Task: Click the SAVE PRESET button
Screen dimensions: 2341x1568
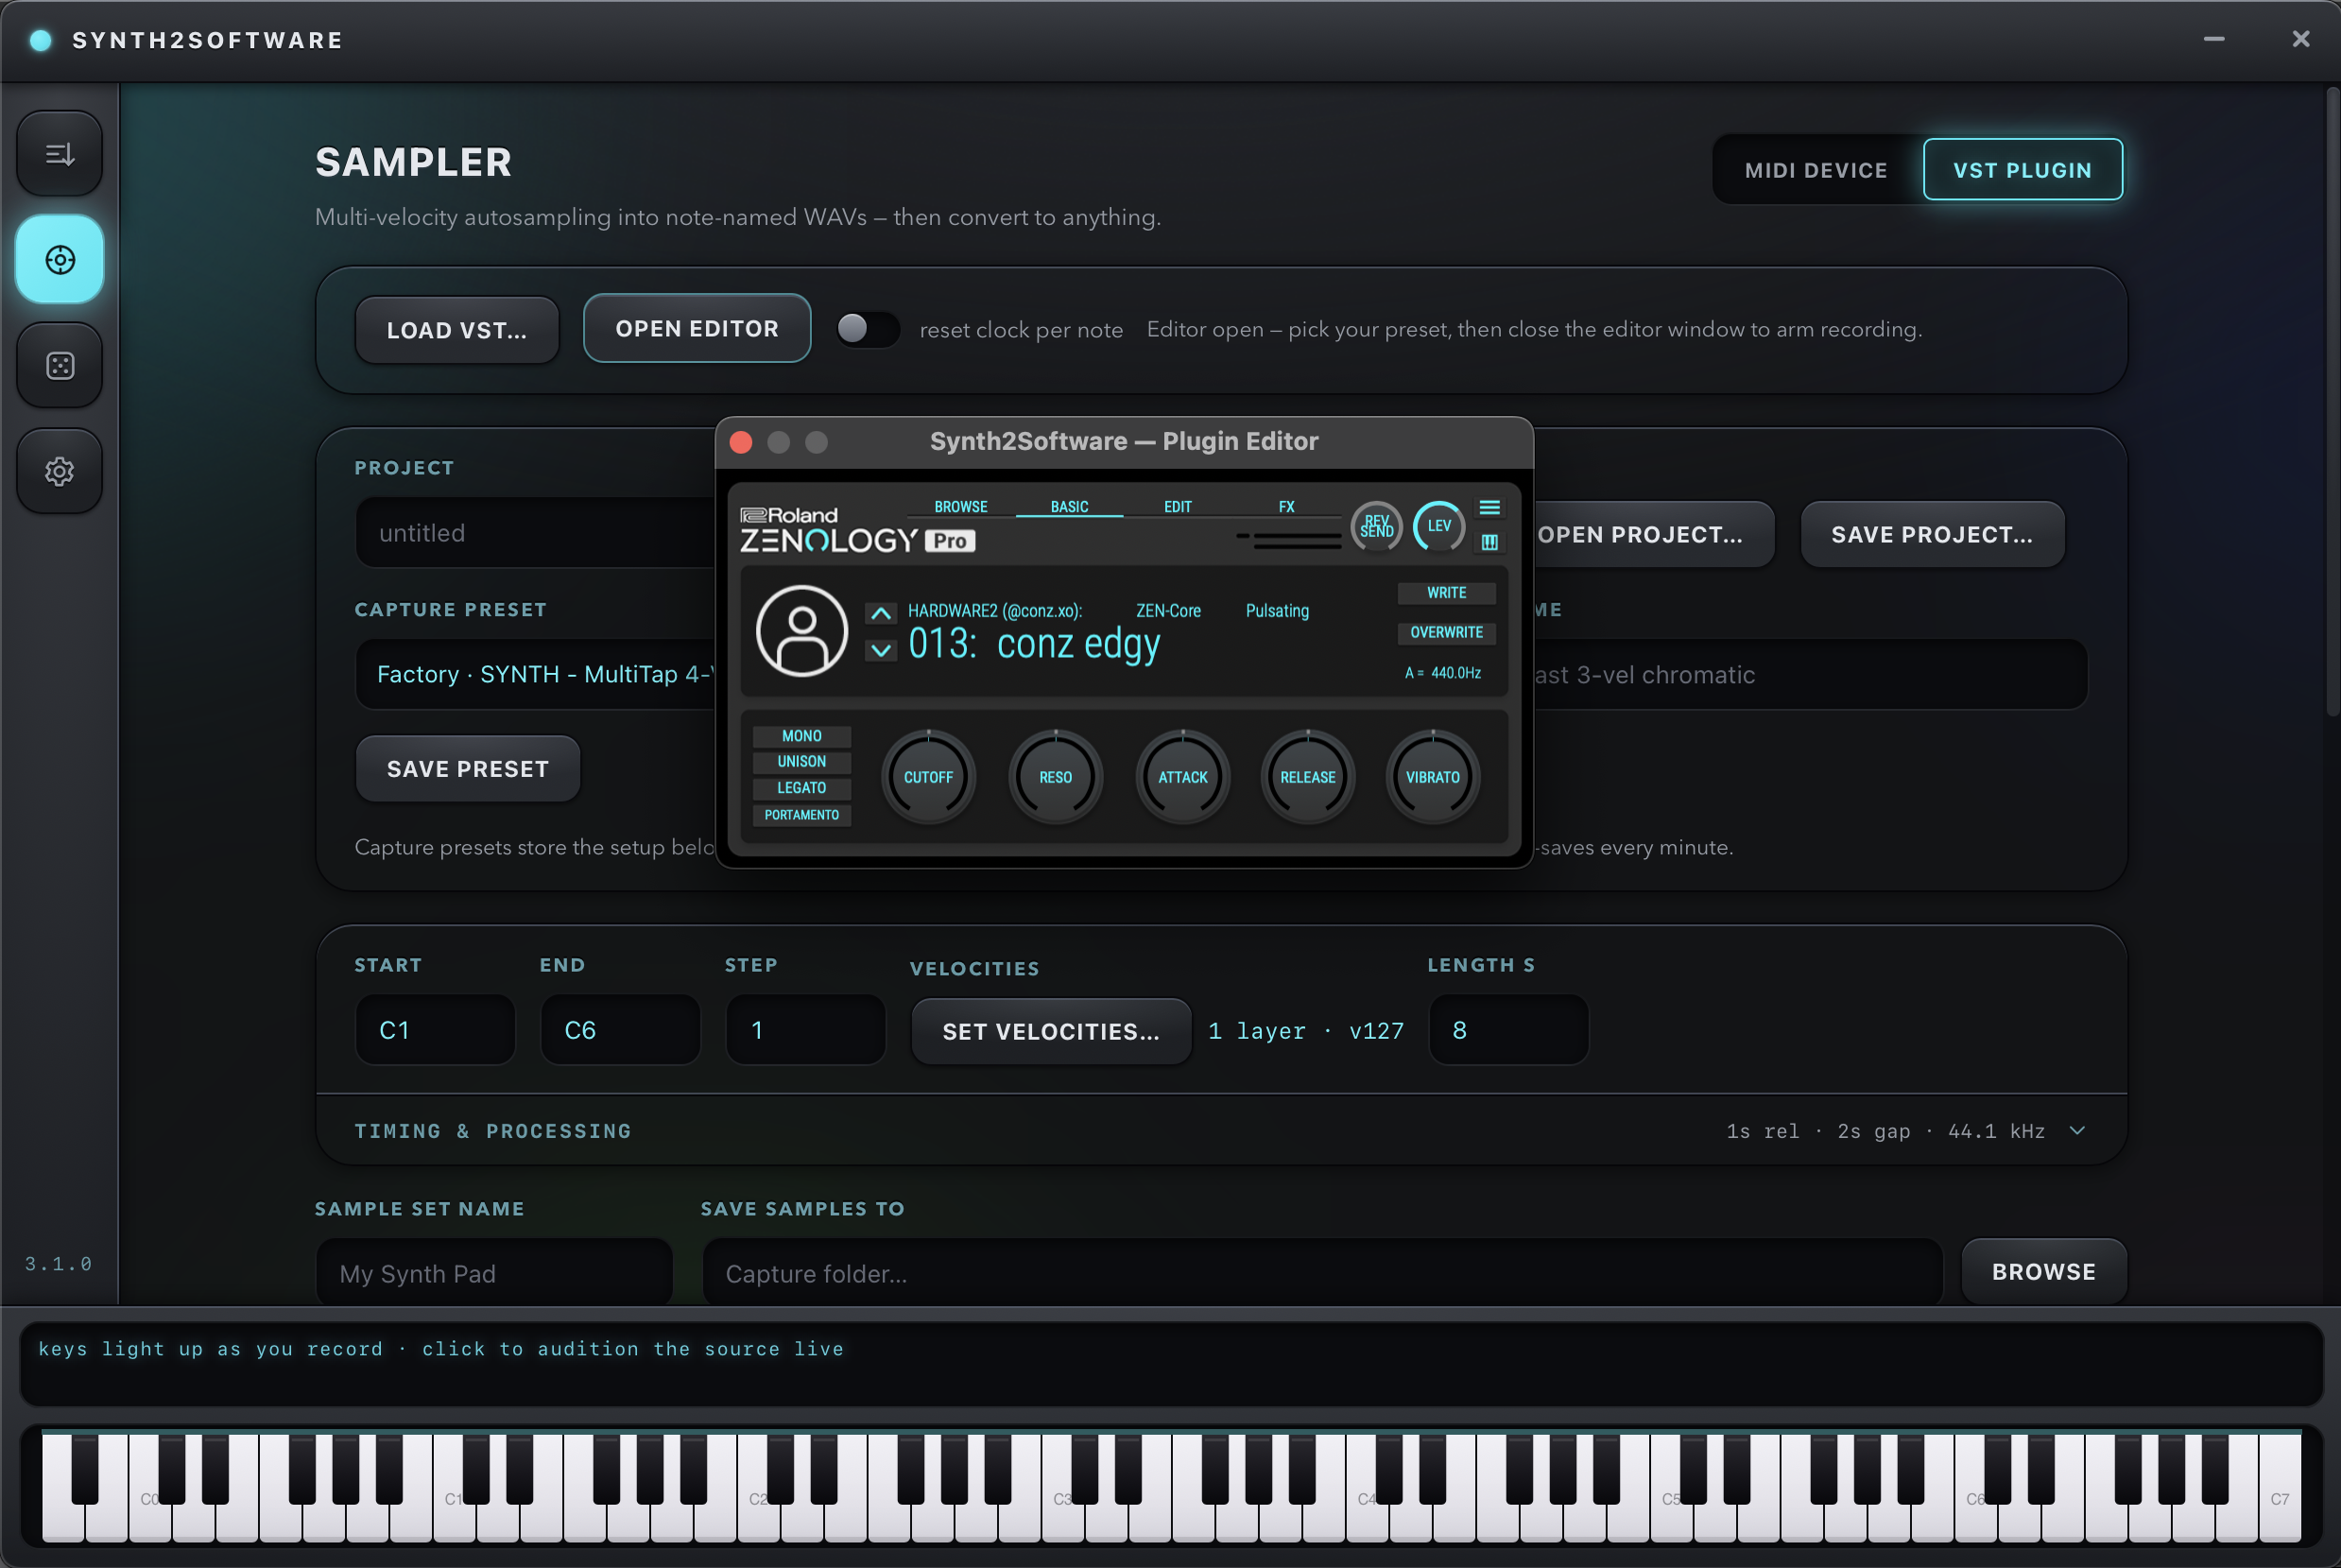Action: click(x=468, y=769)
